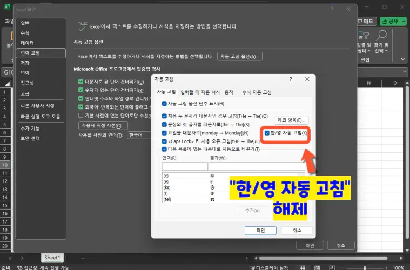Close the 자동 고침 dialog
The height and width of the screenshot is (270, 410).
coord(307,79)
